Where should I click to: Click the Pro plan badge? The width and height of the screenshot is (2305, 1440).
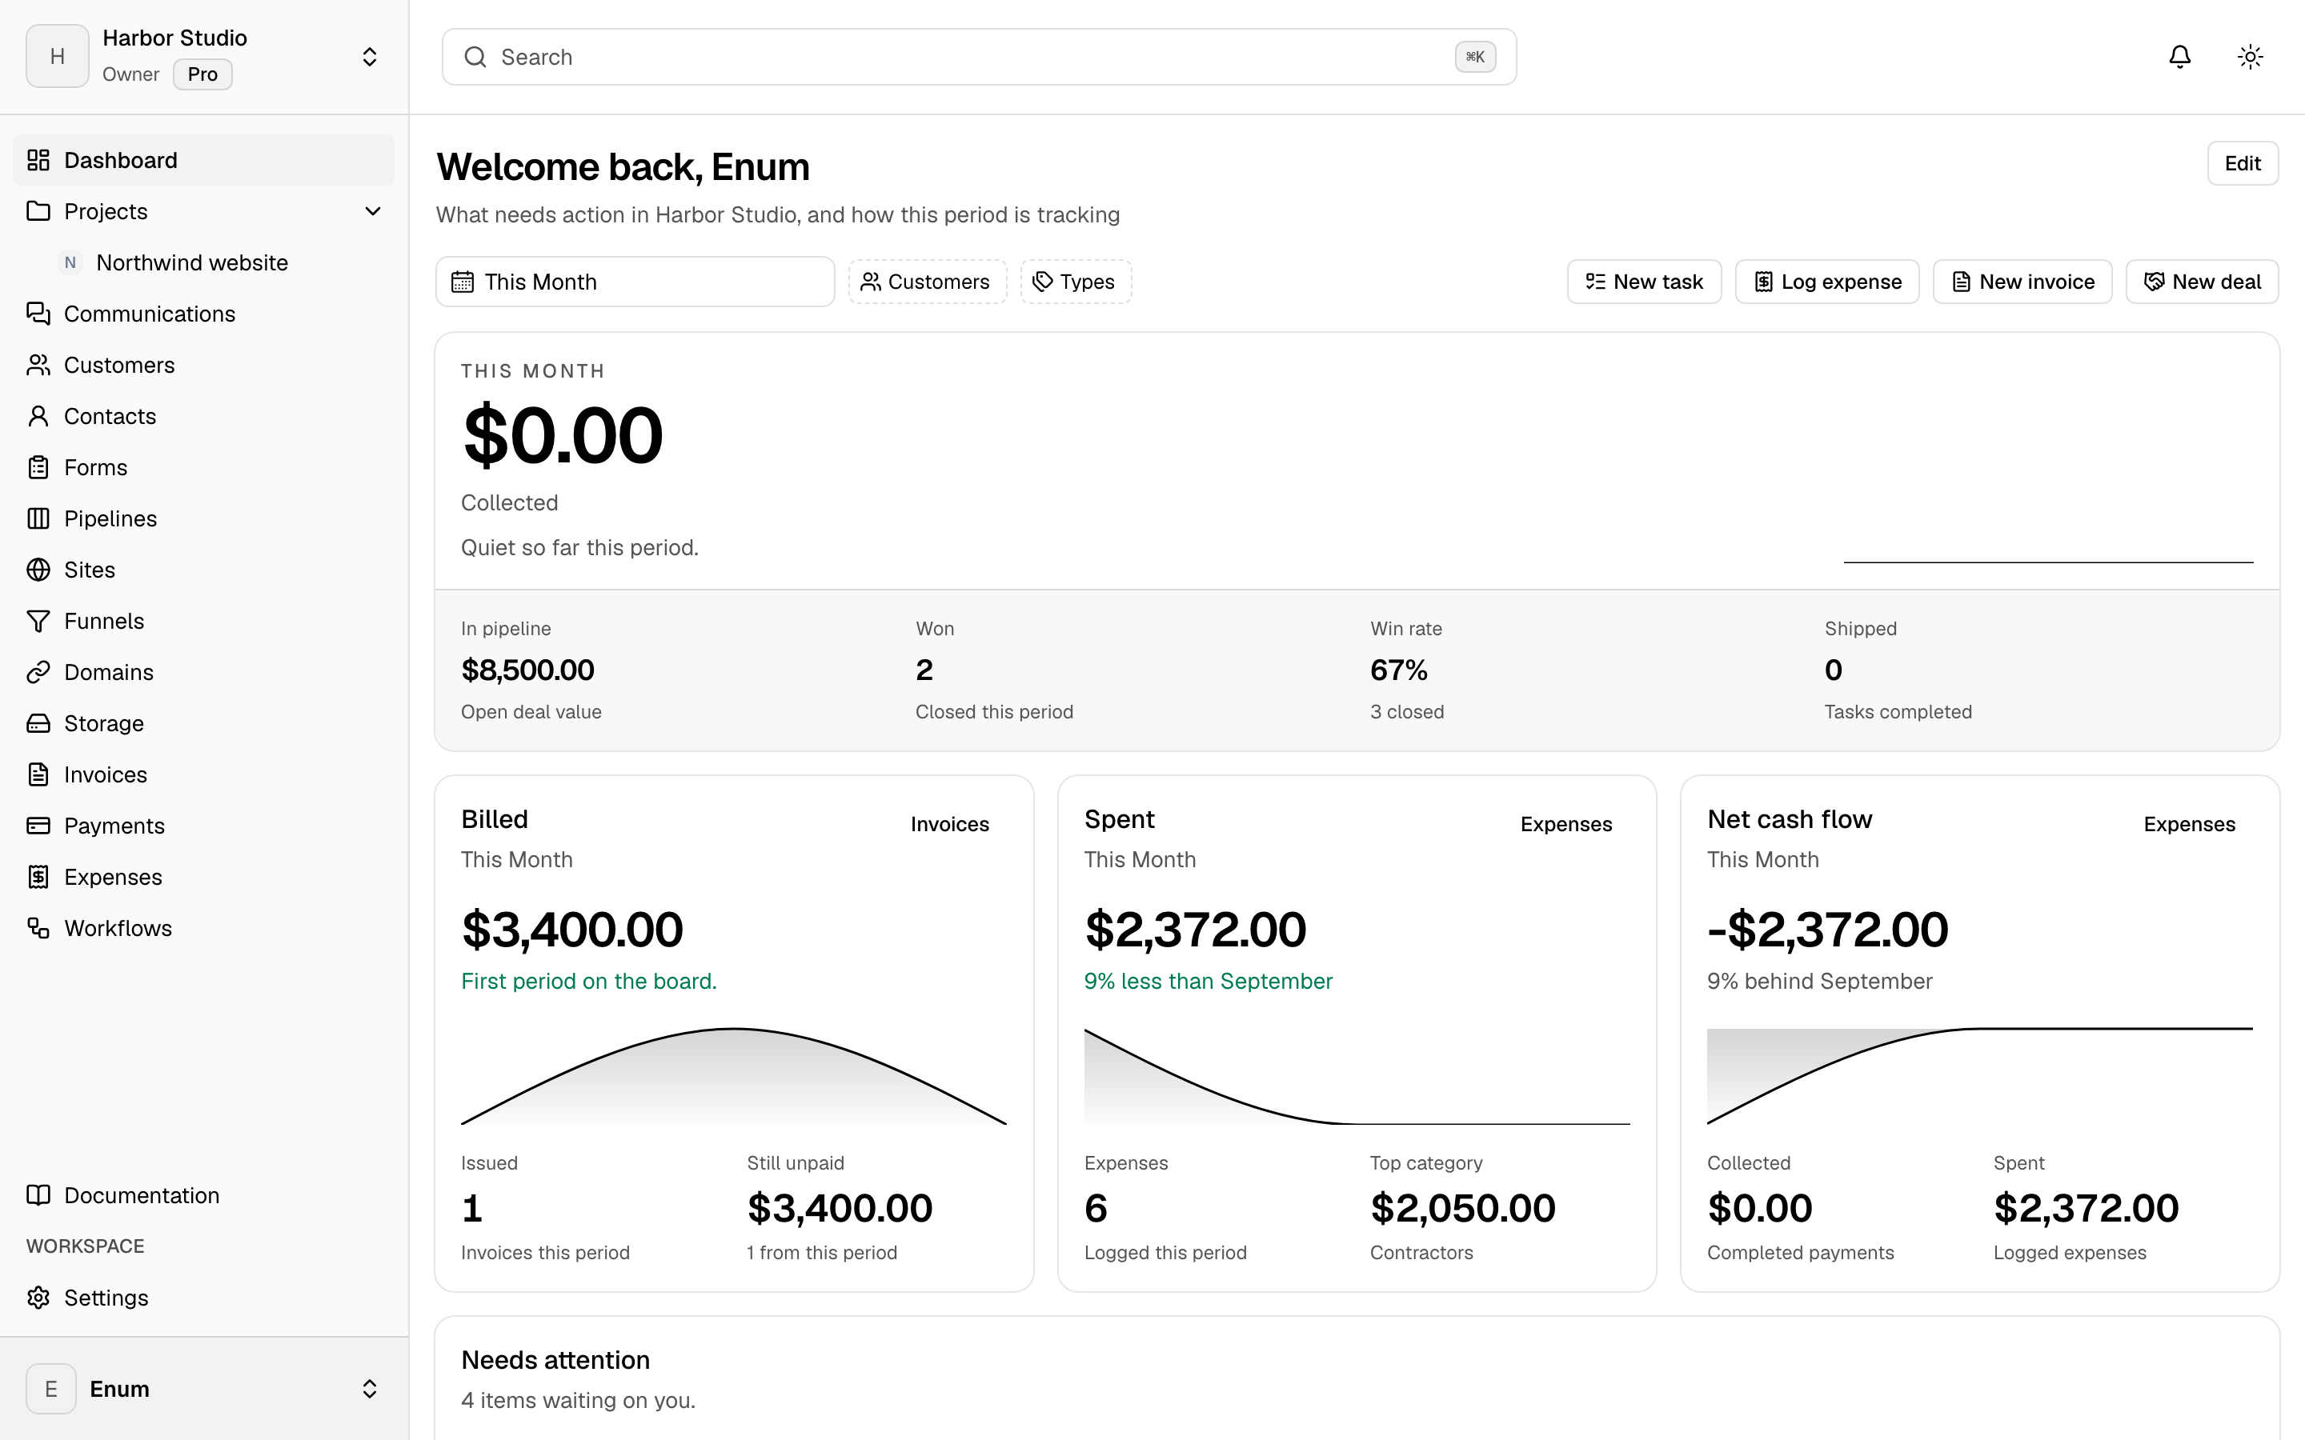[x=202, y=74]
